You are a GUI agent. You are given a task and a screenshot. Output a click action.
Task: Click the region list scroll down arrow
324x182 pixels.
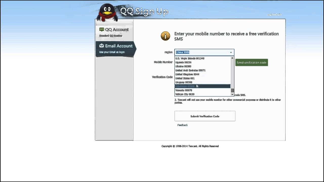pos(232,95)
